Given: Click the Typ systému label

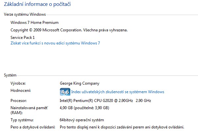Looking at the screenshot, I should point(22,120).
